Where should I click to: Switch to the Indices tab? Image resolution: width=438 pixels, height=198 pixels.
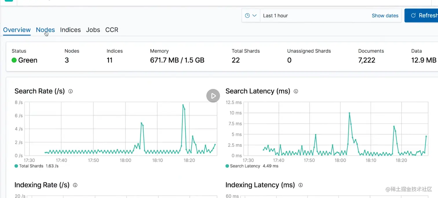click(70, 30)
